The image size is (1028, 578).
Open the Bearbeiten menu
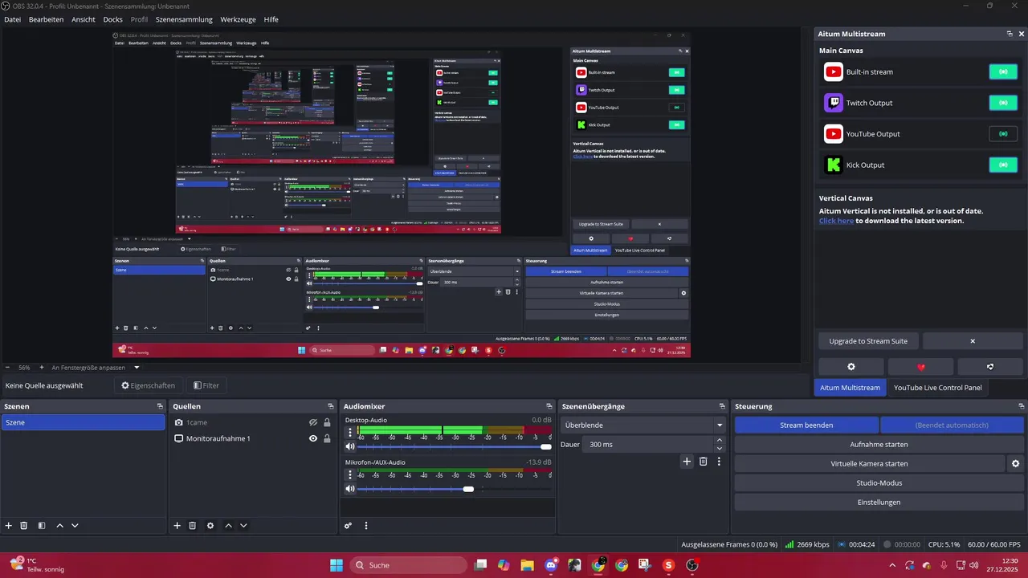tap(46, 19)
